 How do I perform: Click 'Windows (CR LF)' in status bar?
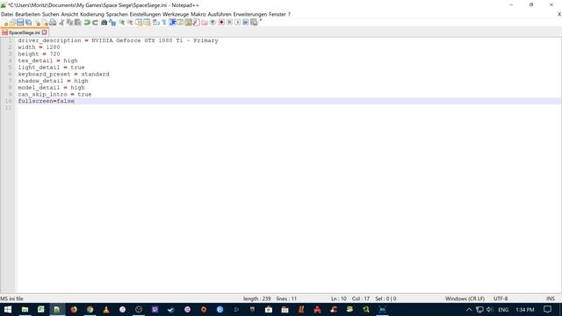[x=465, y=298]
